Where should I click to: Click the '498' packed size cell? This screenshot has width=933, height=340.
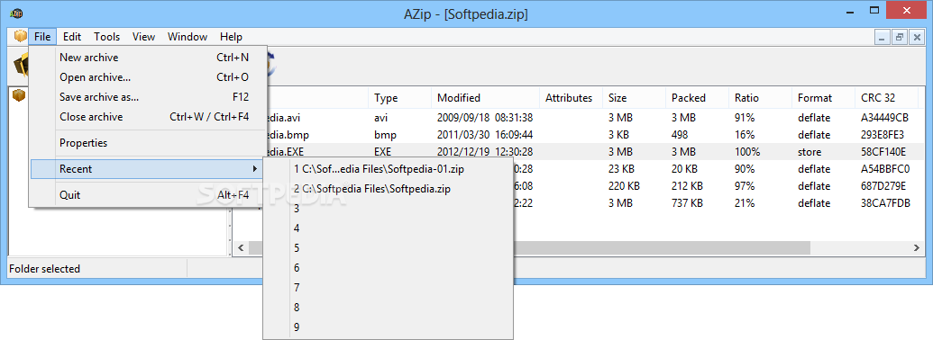pyautogui.click(x=680, y=135)
